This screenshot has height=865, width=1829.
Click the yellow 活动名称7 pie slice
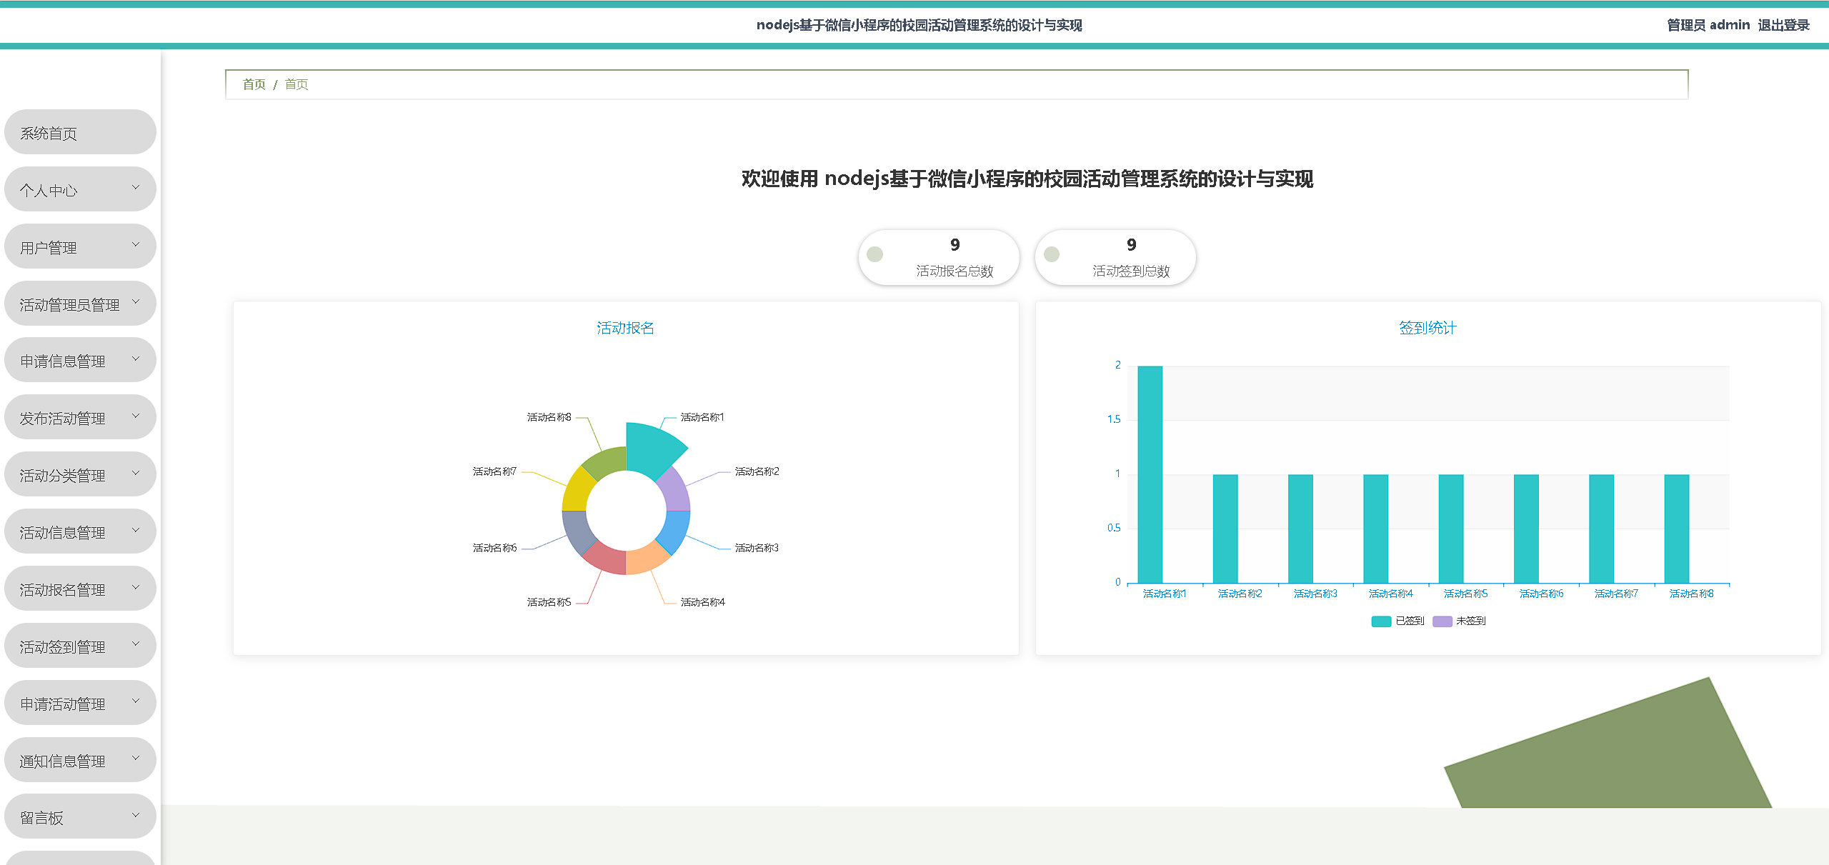pyautogui.click(x=575, y=491)
